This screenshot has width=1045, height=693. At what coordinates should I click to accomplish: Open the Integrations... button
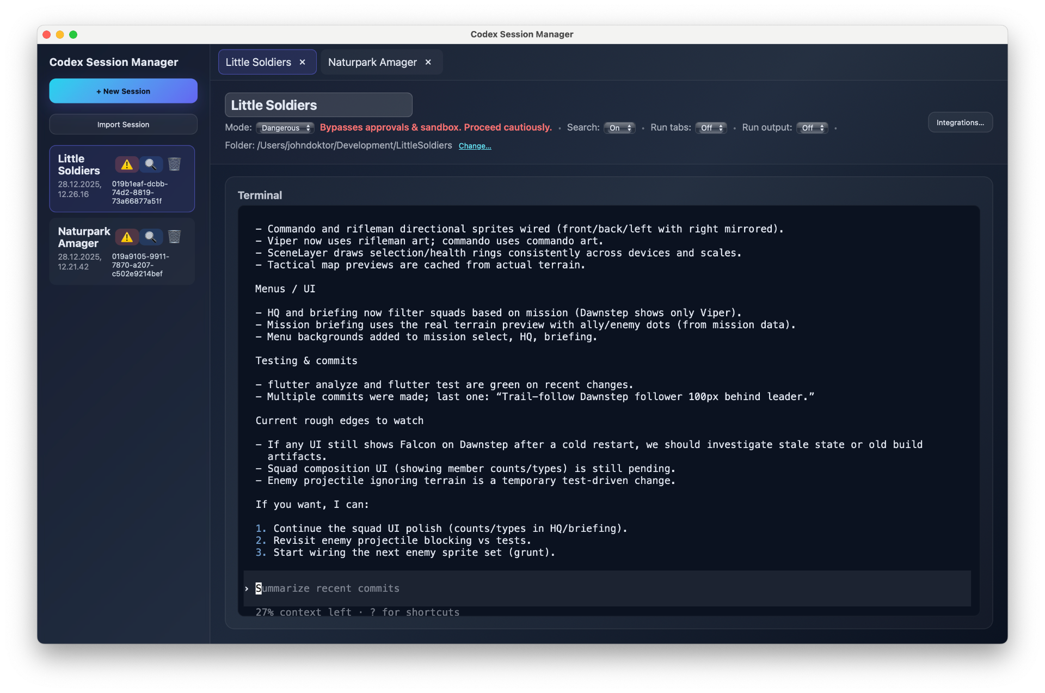pos(960,122)
